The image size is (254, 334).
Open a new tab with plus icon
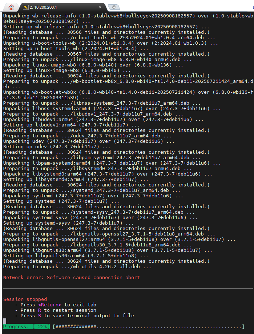[x=114, y=7]
